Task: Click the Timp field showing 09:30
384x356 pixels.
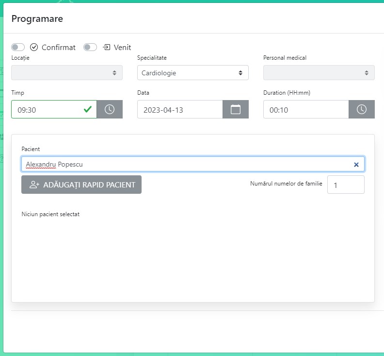Action: coord(46,110)
